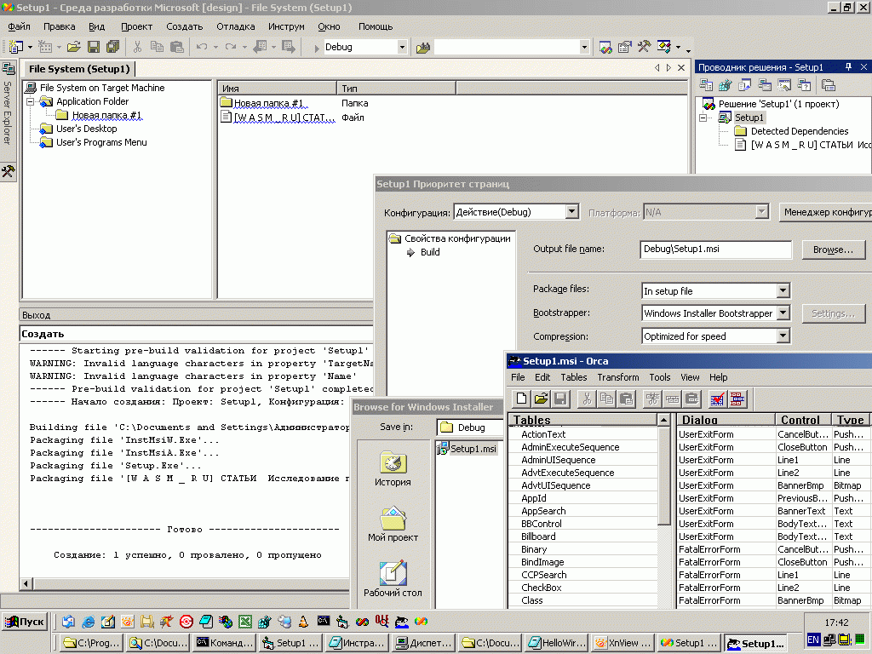Click the Orca Validate icon with red check
The width and height of the screenshot is (872, 654).
pyautogui.click(x=717, y=399)
